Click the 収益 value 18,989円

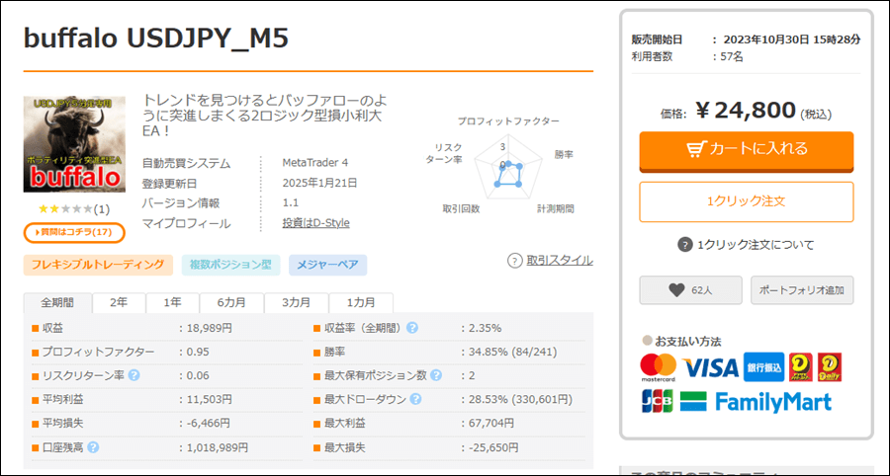click(x=209, y=328)
